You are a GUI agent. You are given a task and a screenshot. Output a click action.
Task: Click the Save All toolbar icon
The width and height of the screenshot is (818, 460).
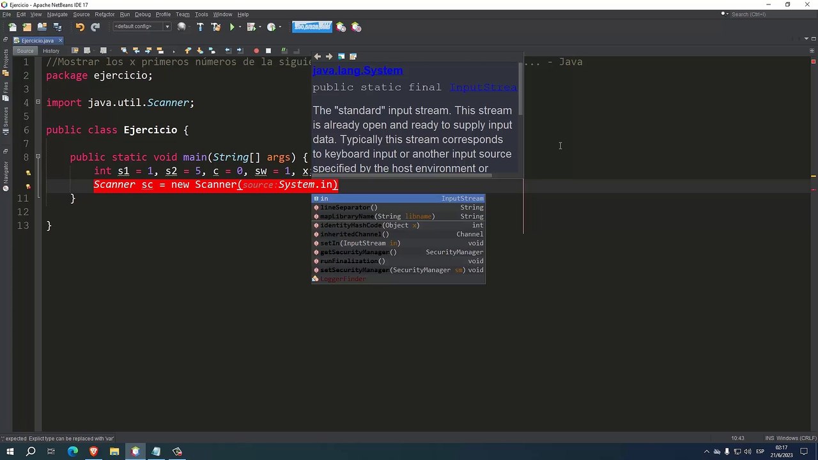pyautogui.click(x=58, y=27)
